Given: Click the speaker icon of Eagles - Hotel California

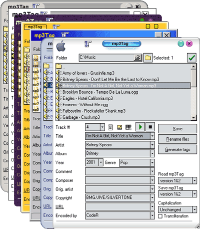Looking at the screenshot, I should click(59, 98).
